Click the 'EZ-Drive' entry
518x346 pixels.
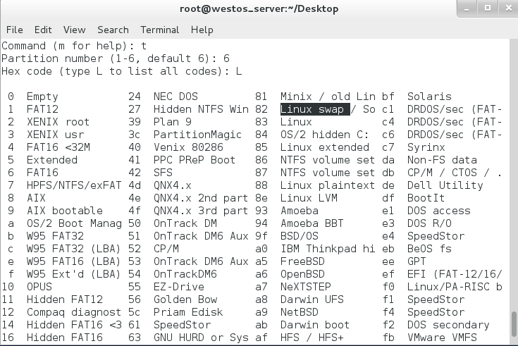179,287
